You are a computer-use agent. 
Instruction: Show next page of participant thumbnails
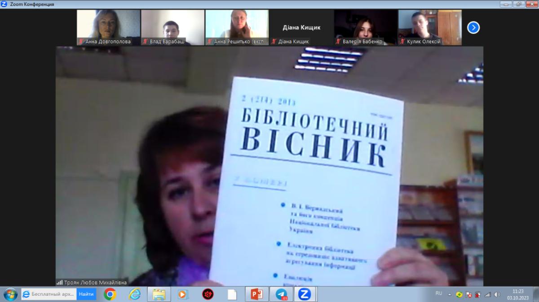[x=473, y=28]
